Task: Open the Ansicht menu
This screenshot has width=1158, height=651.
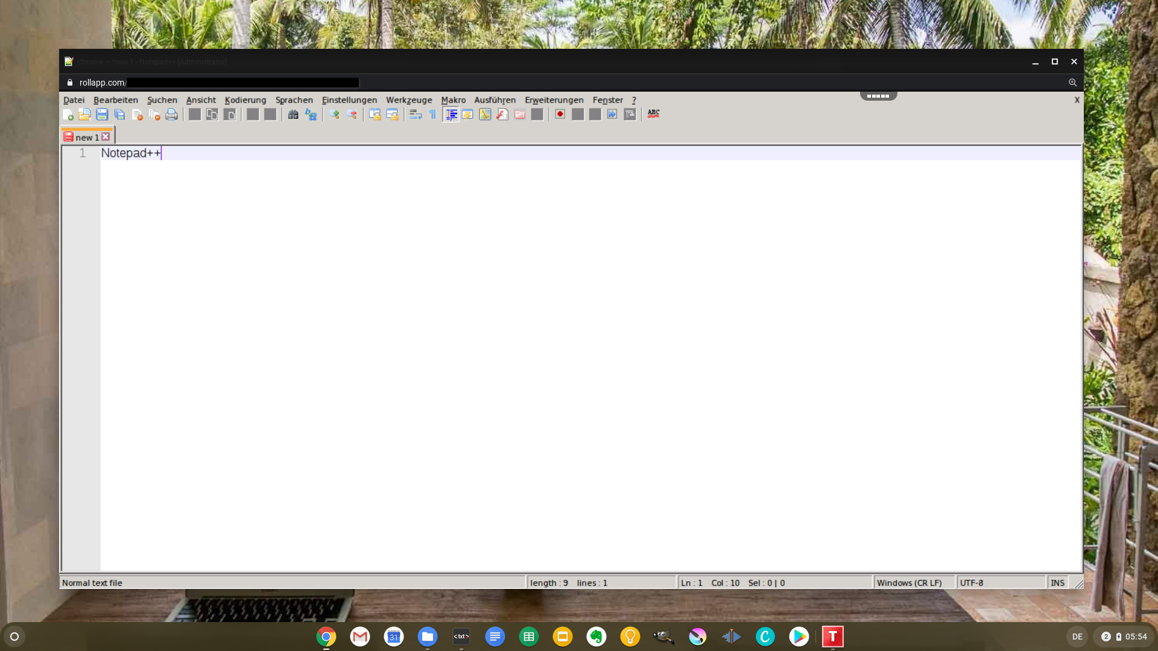Action: pyautogui.click(x=201, y=100)
